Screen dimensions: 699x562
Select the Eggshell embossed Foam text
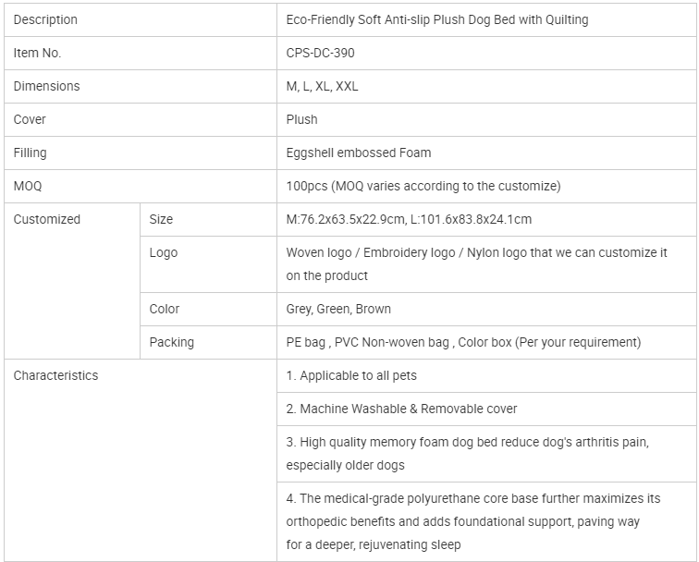(x=359, y=153)
